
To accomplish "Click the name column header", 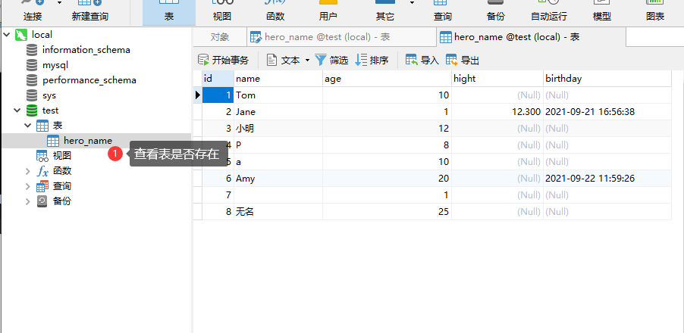I will [278, 79].
